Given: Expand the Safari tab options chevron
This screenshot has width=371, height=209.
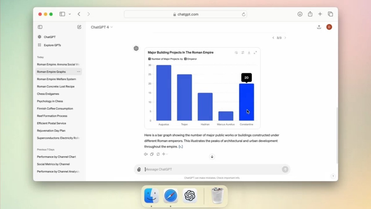Looking at the screenshot, I should (70, 14).
